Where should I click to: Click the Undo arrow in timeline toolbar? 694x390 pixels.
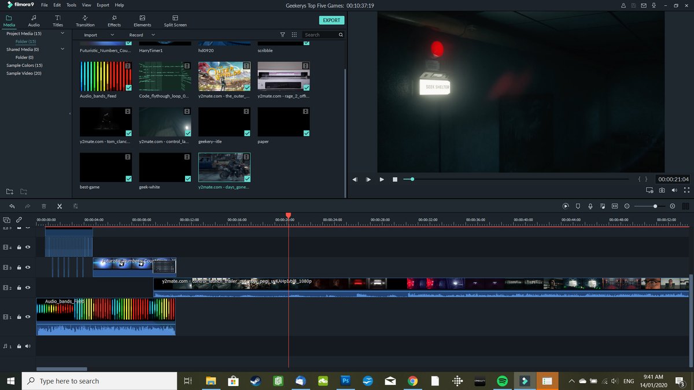(12, 206)
